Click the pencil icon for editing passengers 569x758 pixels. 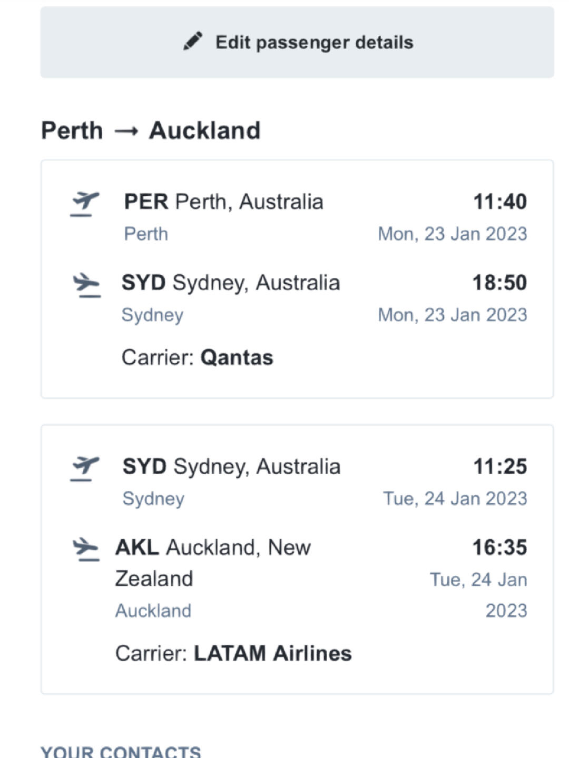pyautogui.click(x=193, y=42)
